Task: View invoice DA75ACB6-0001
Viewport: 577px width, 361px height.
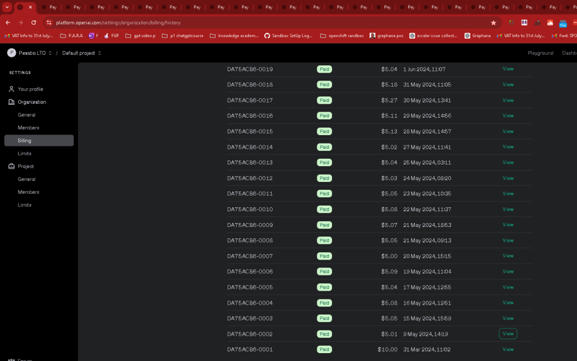Action: tap(508, 349)
